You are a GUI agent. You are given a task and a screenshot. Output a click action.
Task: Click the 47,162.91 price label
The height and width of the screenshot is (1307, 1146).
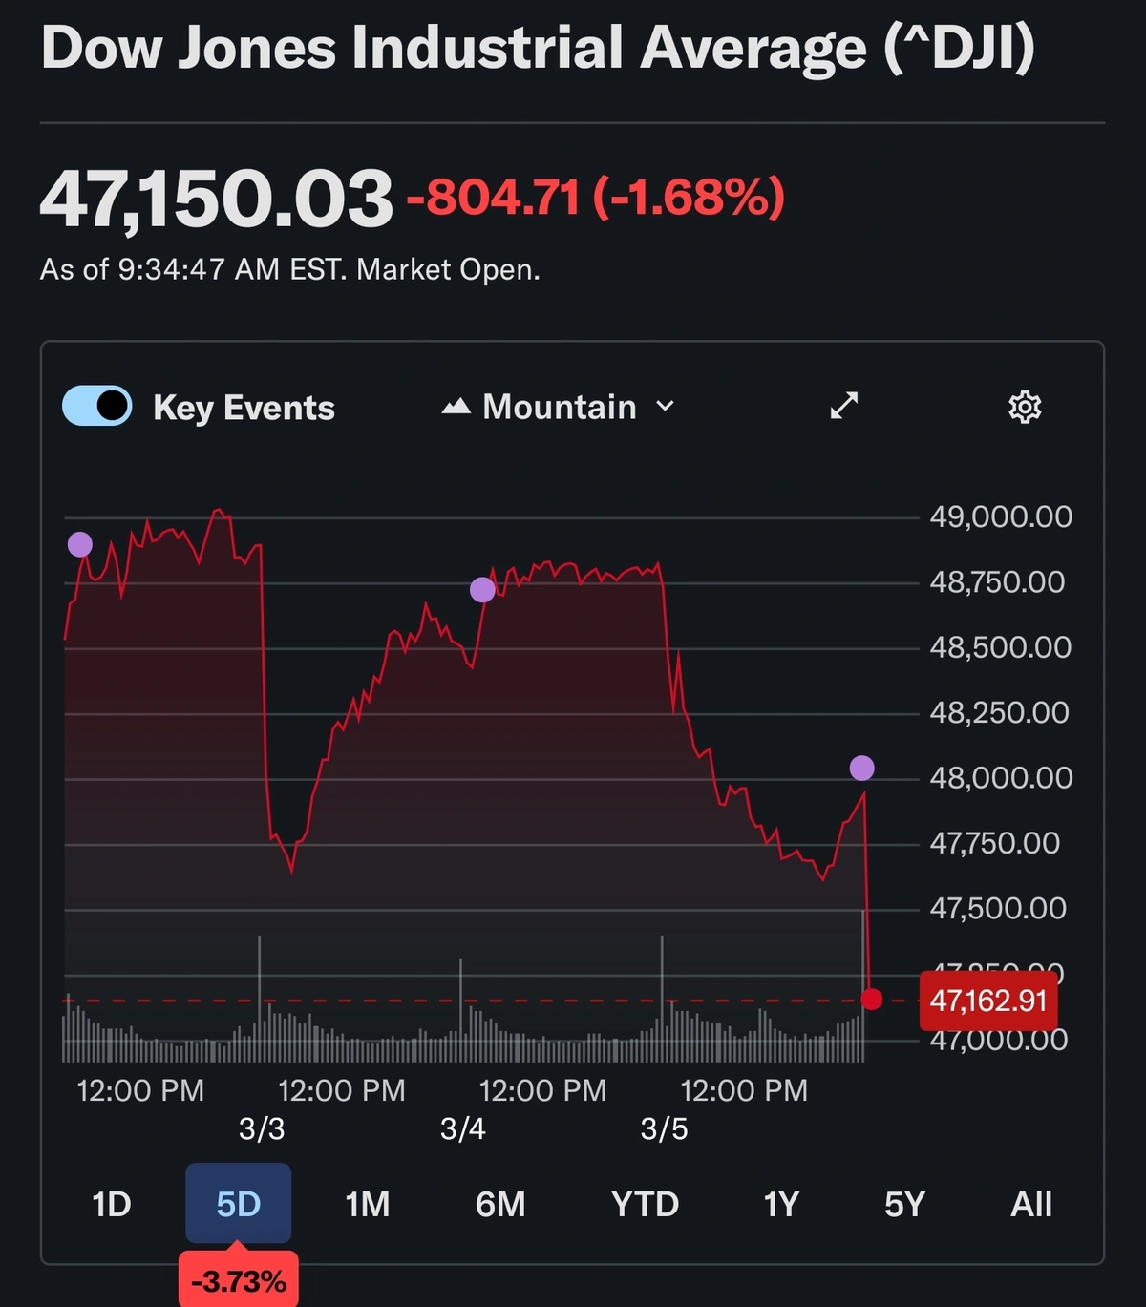(988, 1001)
